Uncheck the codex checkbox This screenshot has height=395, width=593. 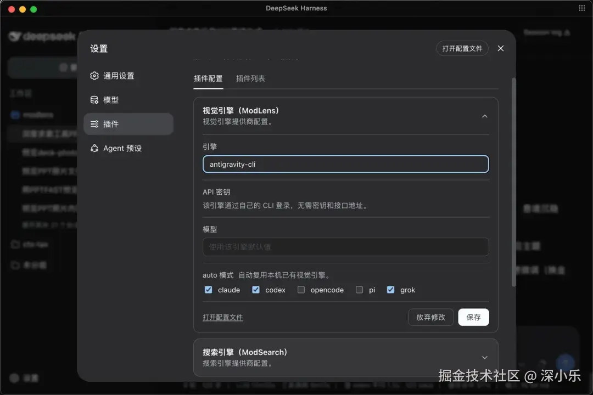(256, 290)
